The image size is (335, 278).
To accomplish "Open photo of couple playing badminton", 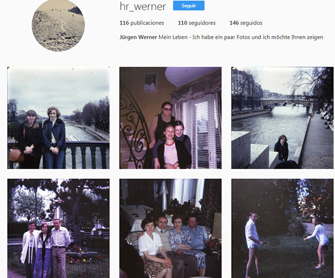I will [283, 229].
